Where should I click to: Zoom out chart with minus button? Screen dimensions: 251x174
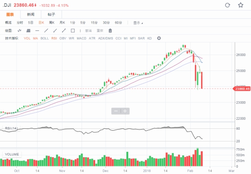[x=116, y=111]
